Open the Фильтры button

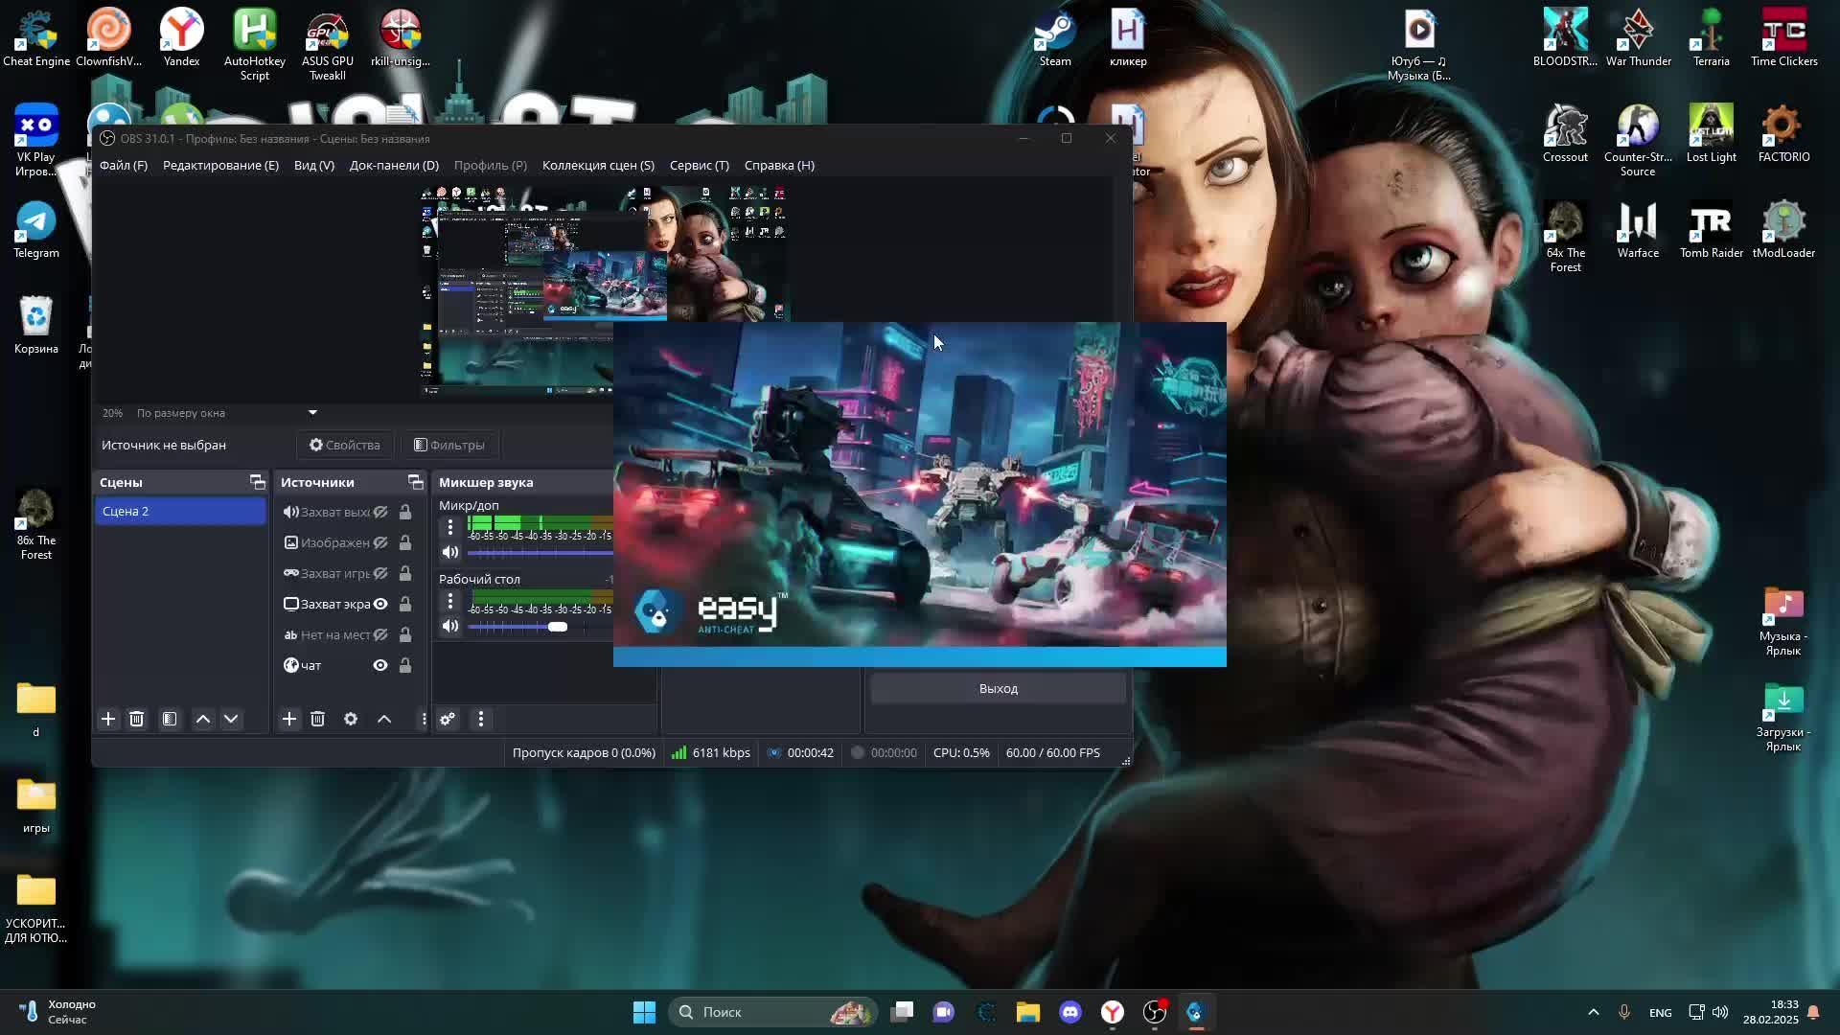click(x=448, y=445)
